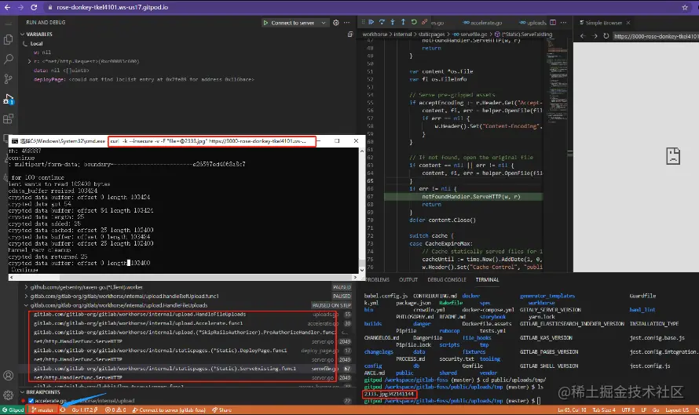The height and width of the screenshot is (415, 699).
Task: Open launch.json via the debug gear icon
Action: (x=336, y=23)
